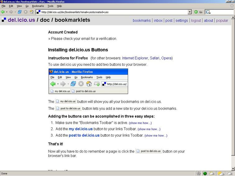The image size is (235, 176).
Task: Click the Stop loading button
Action: 25,12
